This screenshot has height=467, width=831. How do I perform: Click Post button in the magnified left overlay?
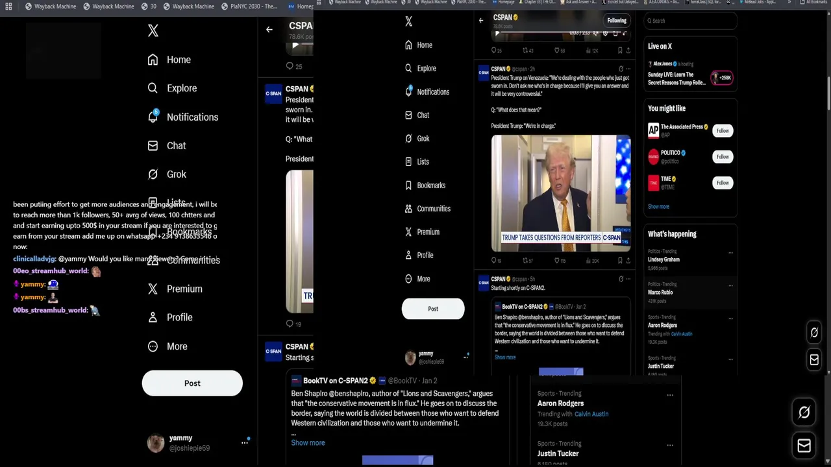[192, 383]
